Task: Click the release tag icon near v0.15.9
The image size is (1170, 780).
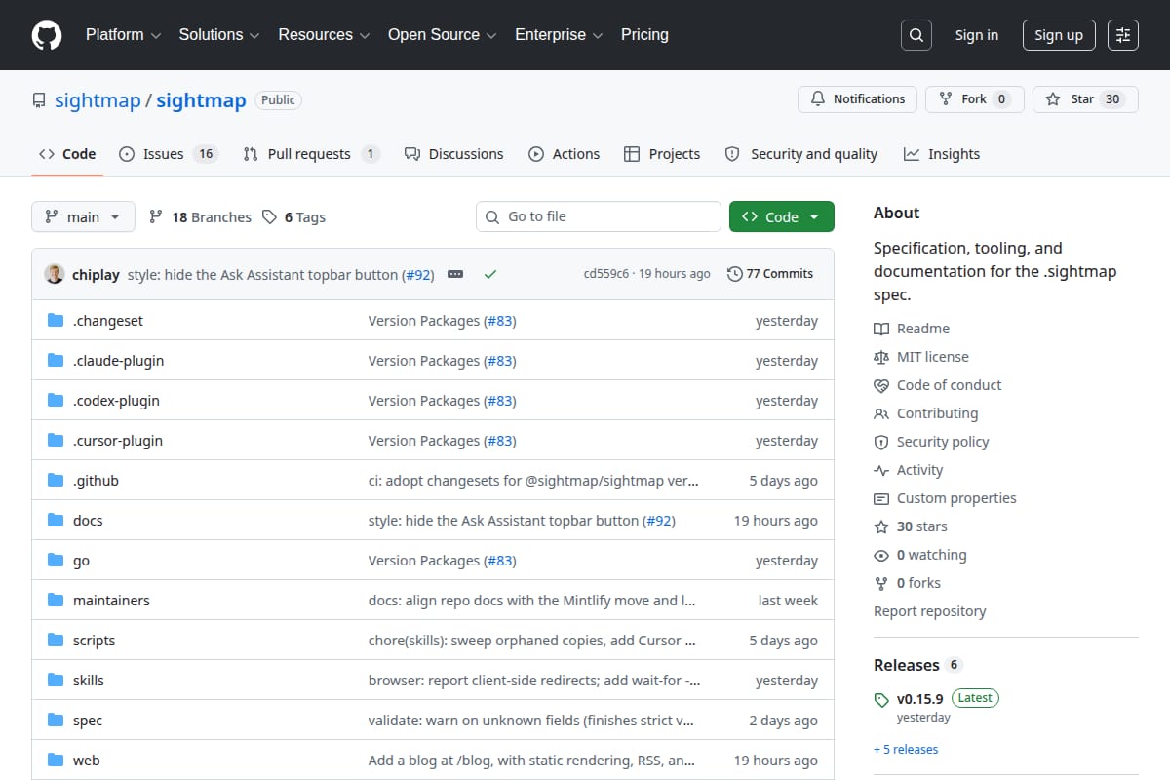Action: 881,700
